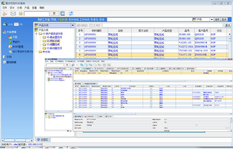Image resolution: width=233 pixels, height=149 pixels.
Task: Click the 高级 advanced search button
Action: [x=224, y=19]
